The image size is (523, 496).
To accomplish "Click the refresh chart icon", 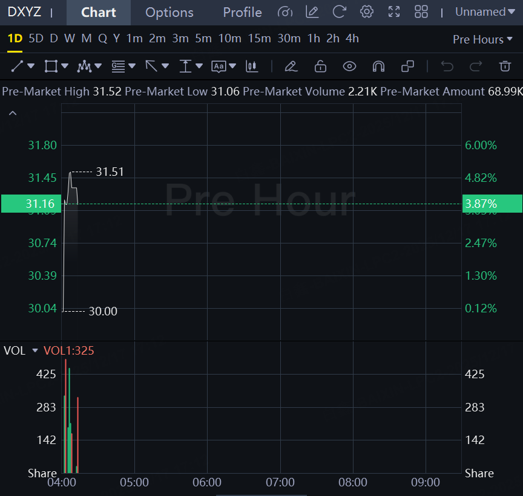I will coord(340,11).
